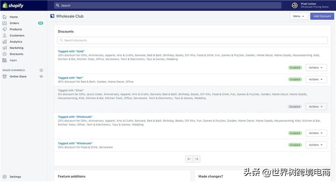Open the Tagged with "Net" discount

[x=70, y=78]
